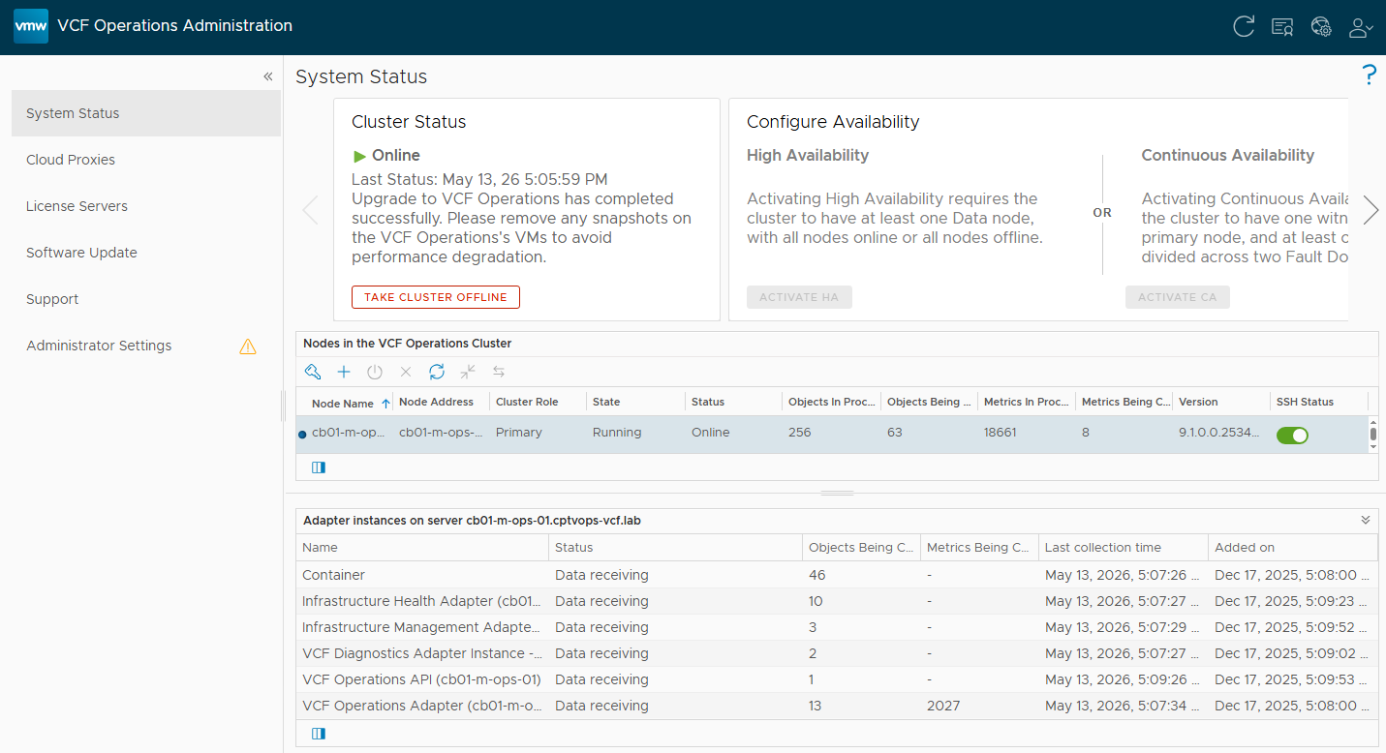Click the key icon in the nodes toolbar
The height and width of the screenshot is (753, 1386).
(312, 372)
